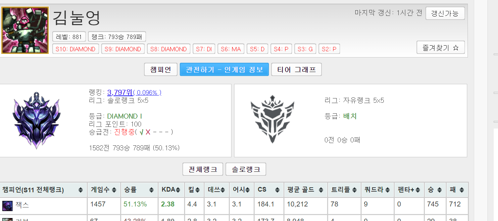Click the S8: DIAMOND season badge
Screen dimensions: 498x221
coord(169,49)
